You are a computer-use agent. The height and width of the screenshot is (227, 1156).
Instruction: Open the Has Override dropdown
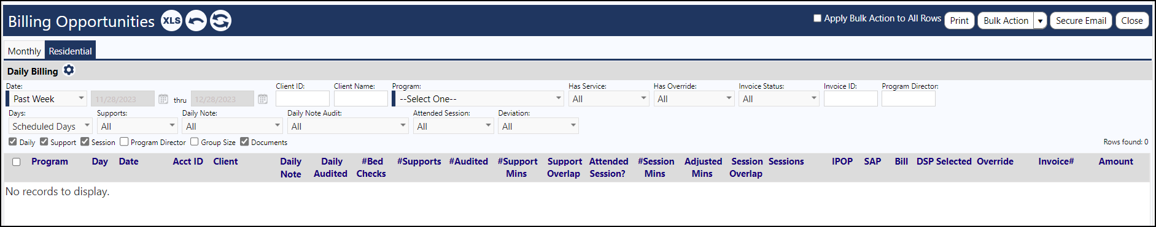pos(694,99)
